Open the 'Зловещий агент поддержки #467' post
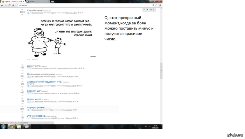 click(x=45, y=82)
